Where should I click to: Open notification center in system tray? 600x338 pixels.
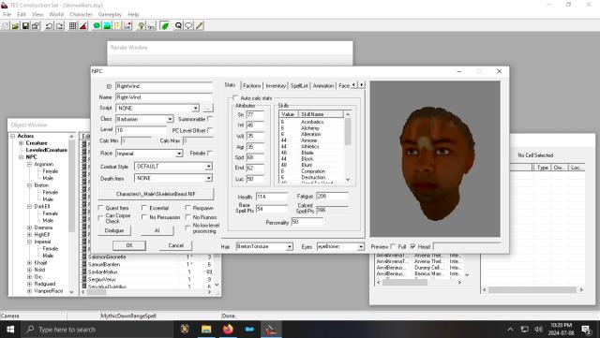586,330
